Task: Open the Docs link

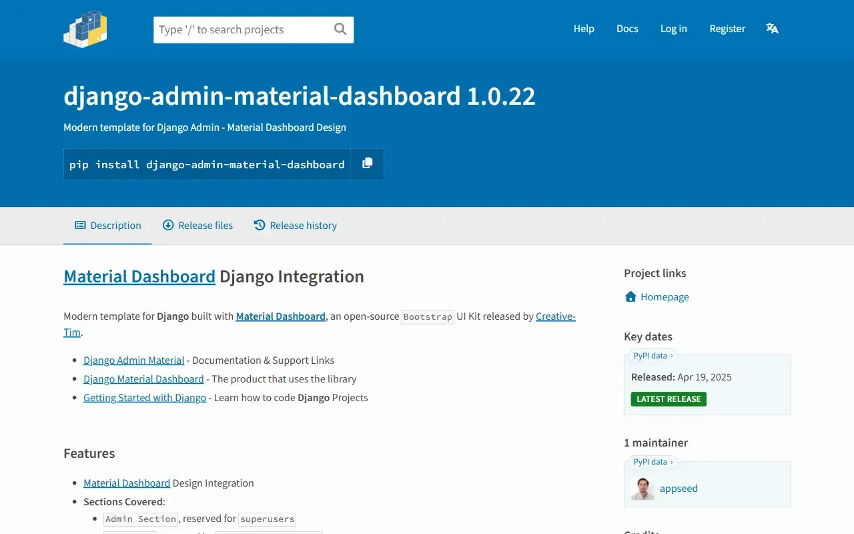Action: click(627, 29)
